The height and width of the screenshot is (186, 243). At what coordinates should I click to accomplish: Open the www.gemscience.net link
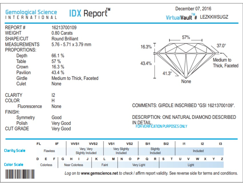(x=99, y=173)
